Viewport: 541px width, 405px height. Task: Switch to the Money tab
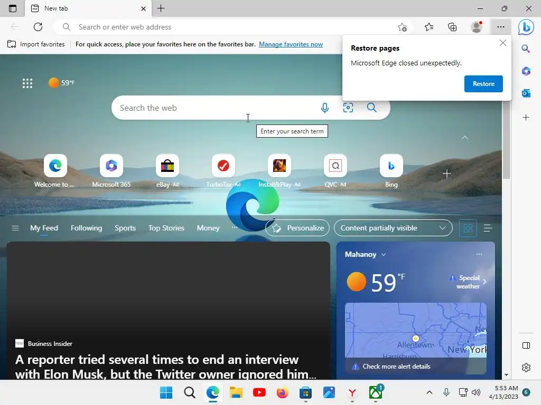pyautogui.click(x=208, y=228)
